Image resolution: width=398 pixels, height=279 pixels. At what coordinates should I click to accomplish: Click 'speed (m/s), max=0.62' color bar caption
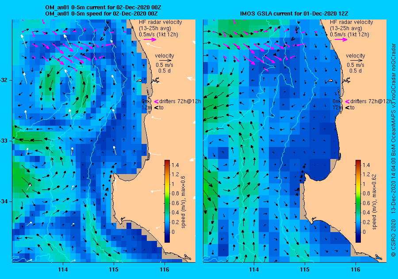(x=375, y=202)
